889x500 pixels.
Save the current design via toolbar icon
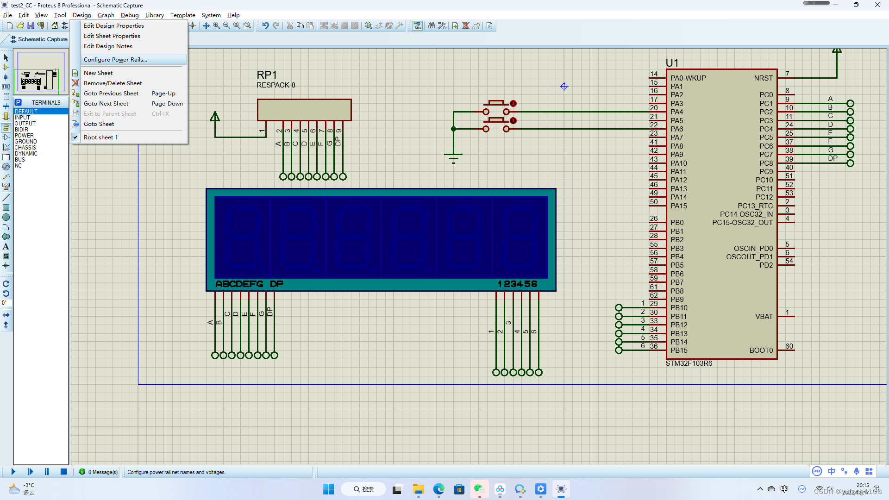coord(30,25)
